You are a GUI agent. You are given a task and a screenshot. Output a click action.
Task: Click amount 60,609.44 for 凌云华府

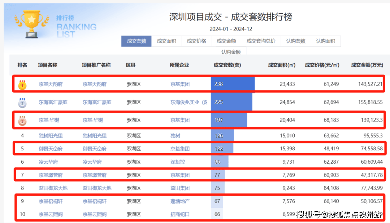coord(372,162)
